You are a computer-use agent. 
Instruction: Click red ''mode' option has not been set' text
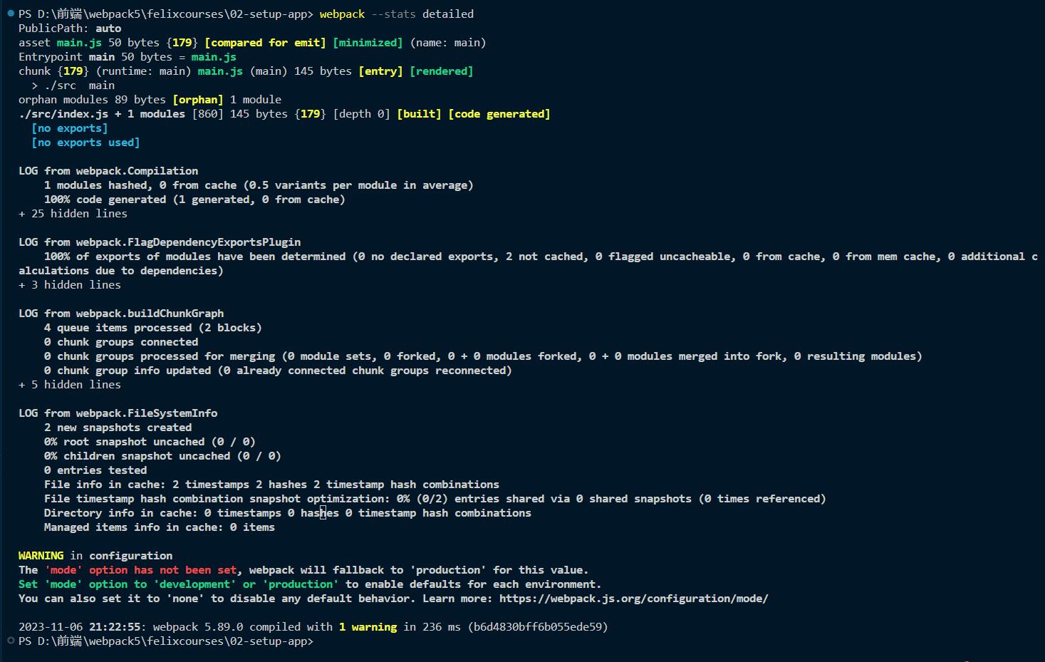tap(140, 570)
